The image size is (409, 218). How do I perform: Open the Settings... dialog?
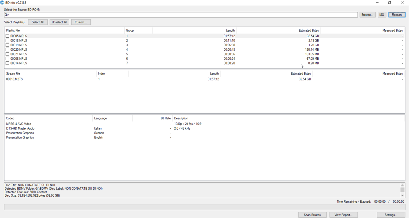coord(391,215)
